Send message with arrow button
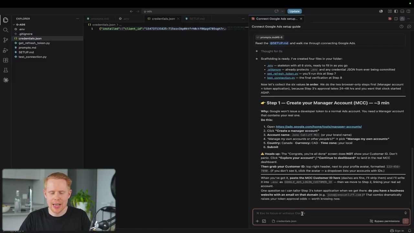This screenshot has height=233, width=414. click(406, 221)
